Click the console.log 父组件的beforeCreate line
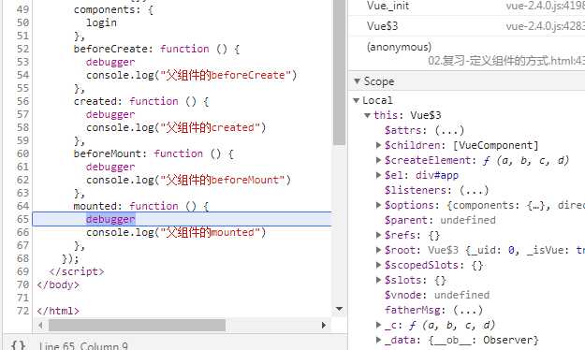585x350 pixels. point(191,75)
